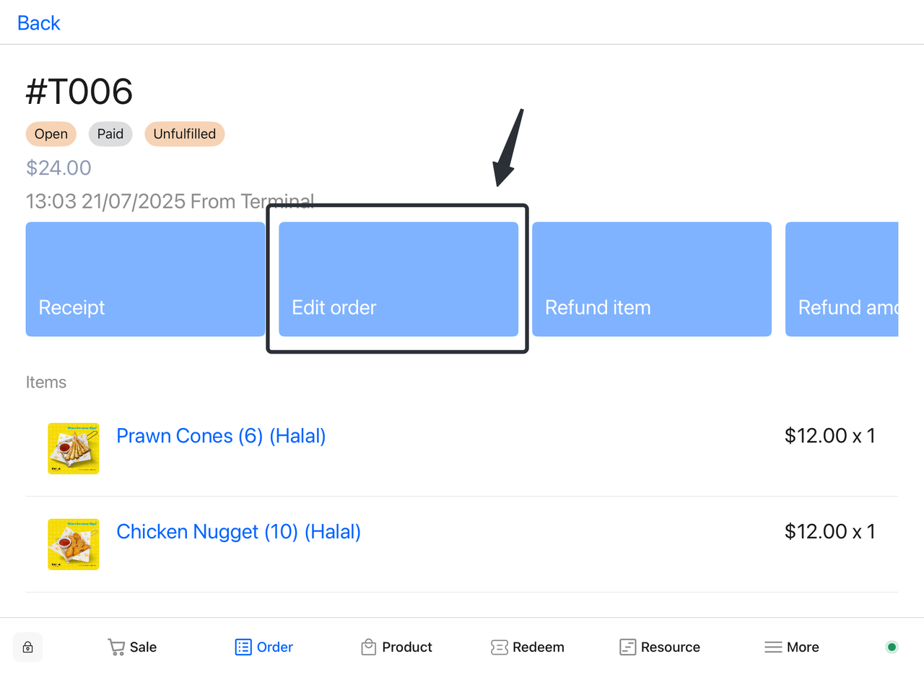This screenshot has width=924, height=677.
Task: Select the Refund amount button
Action: click(x=841, y=279)
